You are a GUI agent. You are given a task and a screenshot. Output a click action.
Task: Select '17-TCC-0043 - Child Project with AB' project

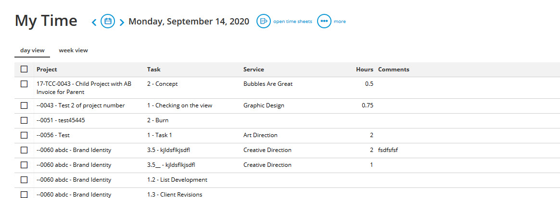pos(84,84)
